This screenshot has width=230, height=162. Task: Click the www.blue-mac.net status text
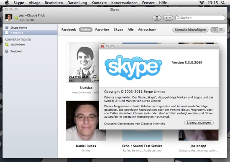tap(85, 92)
